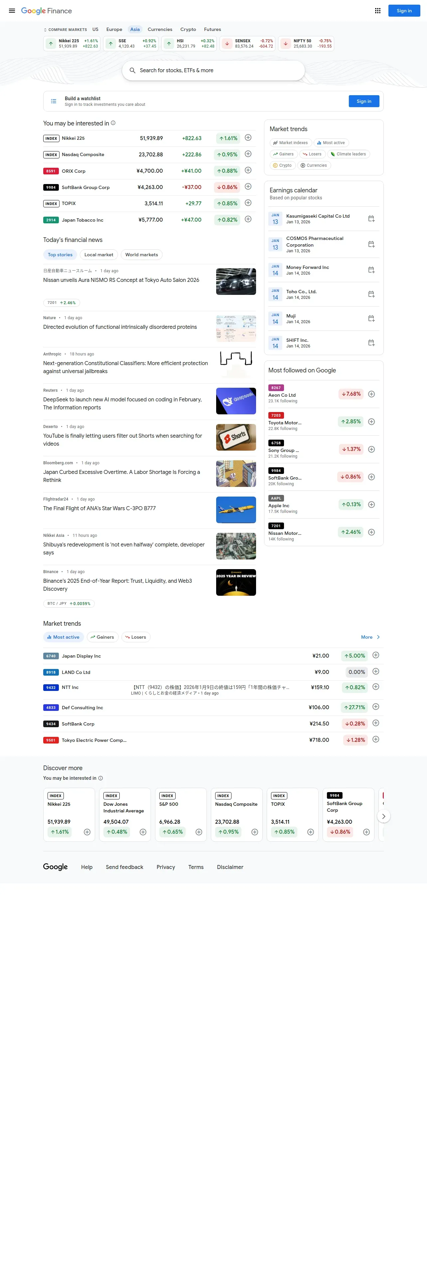Switch to the Europe markets tab
Screen dimensions: 427x1282
coord(114,29)
